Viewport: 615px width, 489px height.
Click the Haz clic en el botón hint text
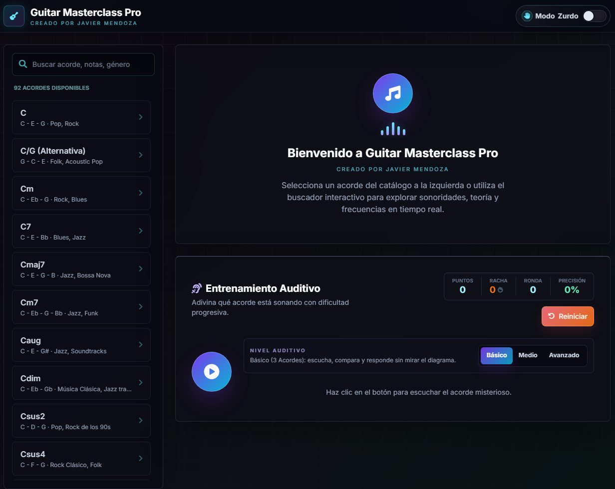tap(419, 392)
